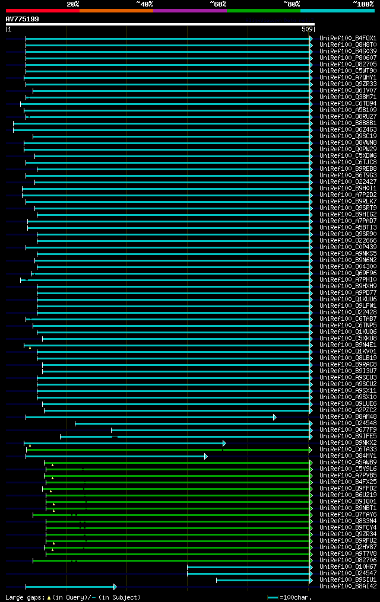Image resolution: width=380 pixels, height=602 pixels.
Task: Click the cyan alignment bar for UniRef100_B8AM48
Action: (x=151, y=417)
